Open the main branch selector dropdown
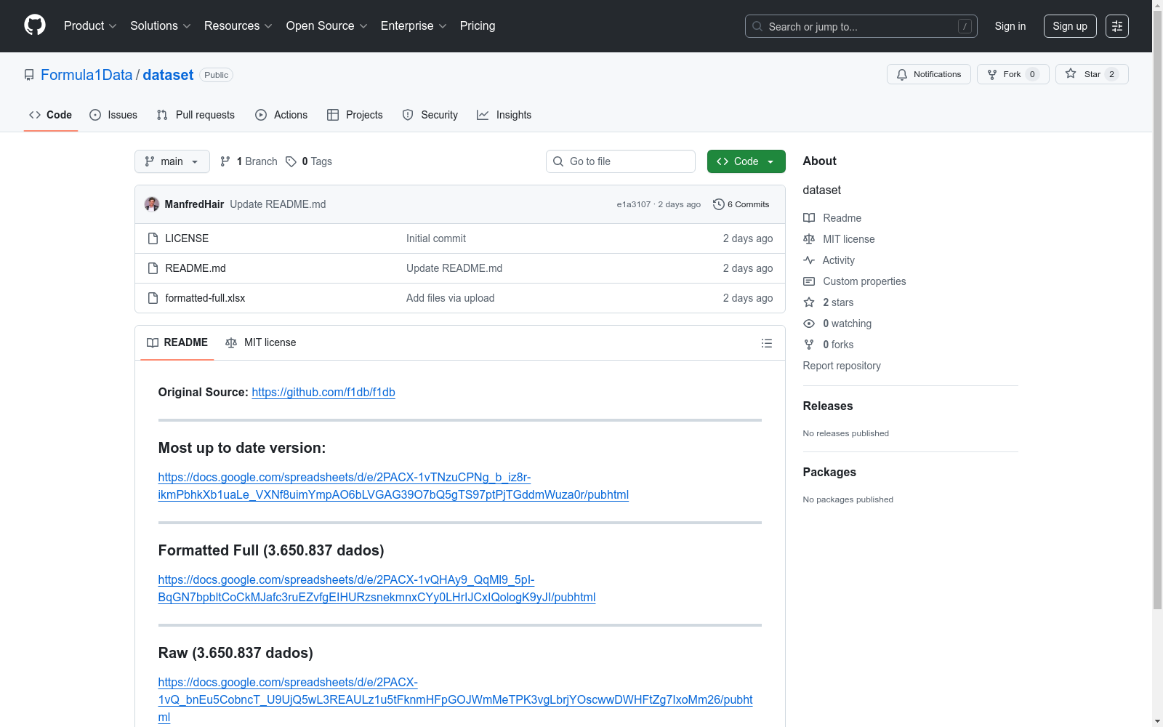 [x=172, y=161]
